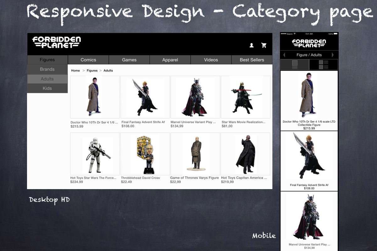Click the 'Game of Thrones Varys Figure' title
Image resolution: width=377 pixels, height=251 pixels.
[194, 178]
